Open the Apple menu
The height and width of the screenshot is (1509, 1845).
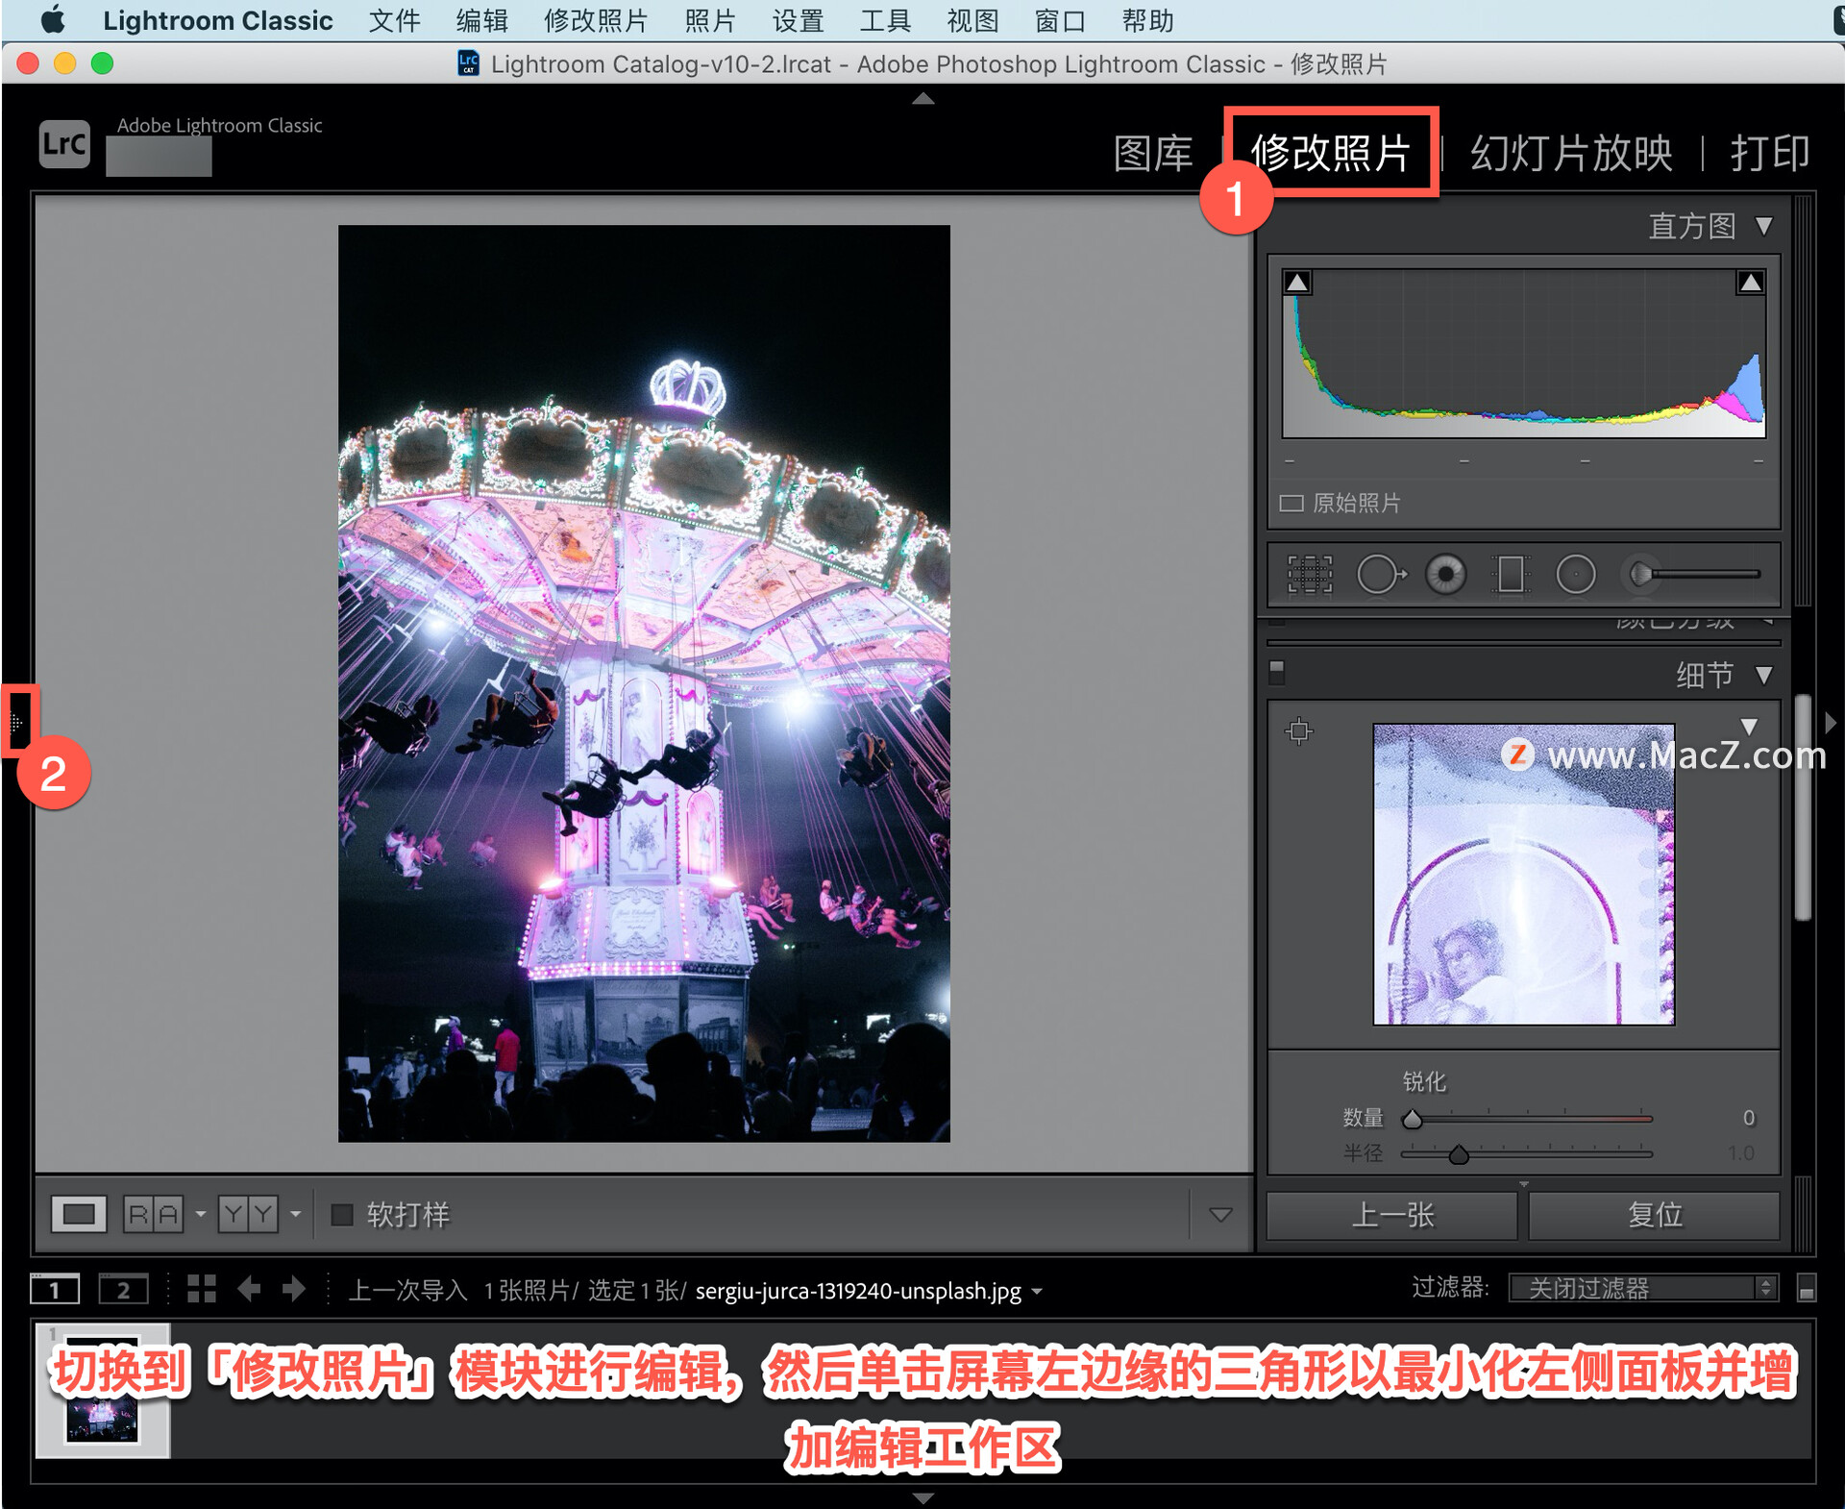53,19
